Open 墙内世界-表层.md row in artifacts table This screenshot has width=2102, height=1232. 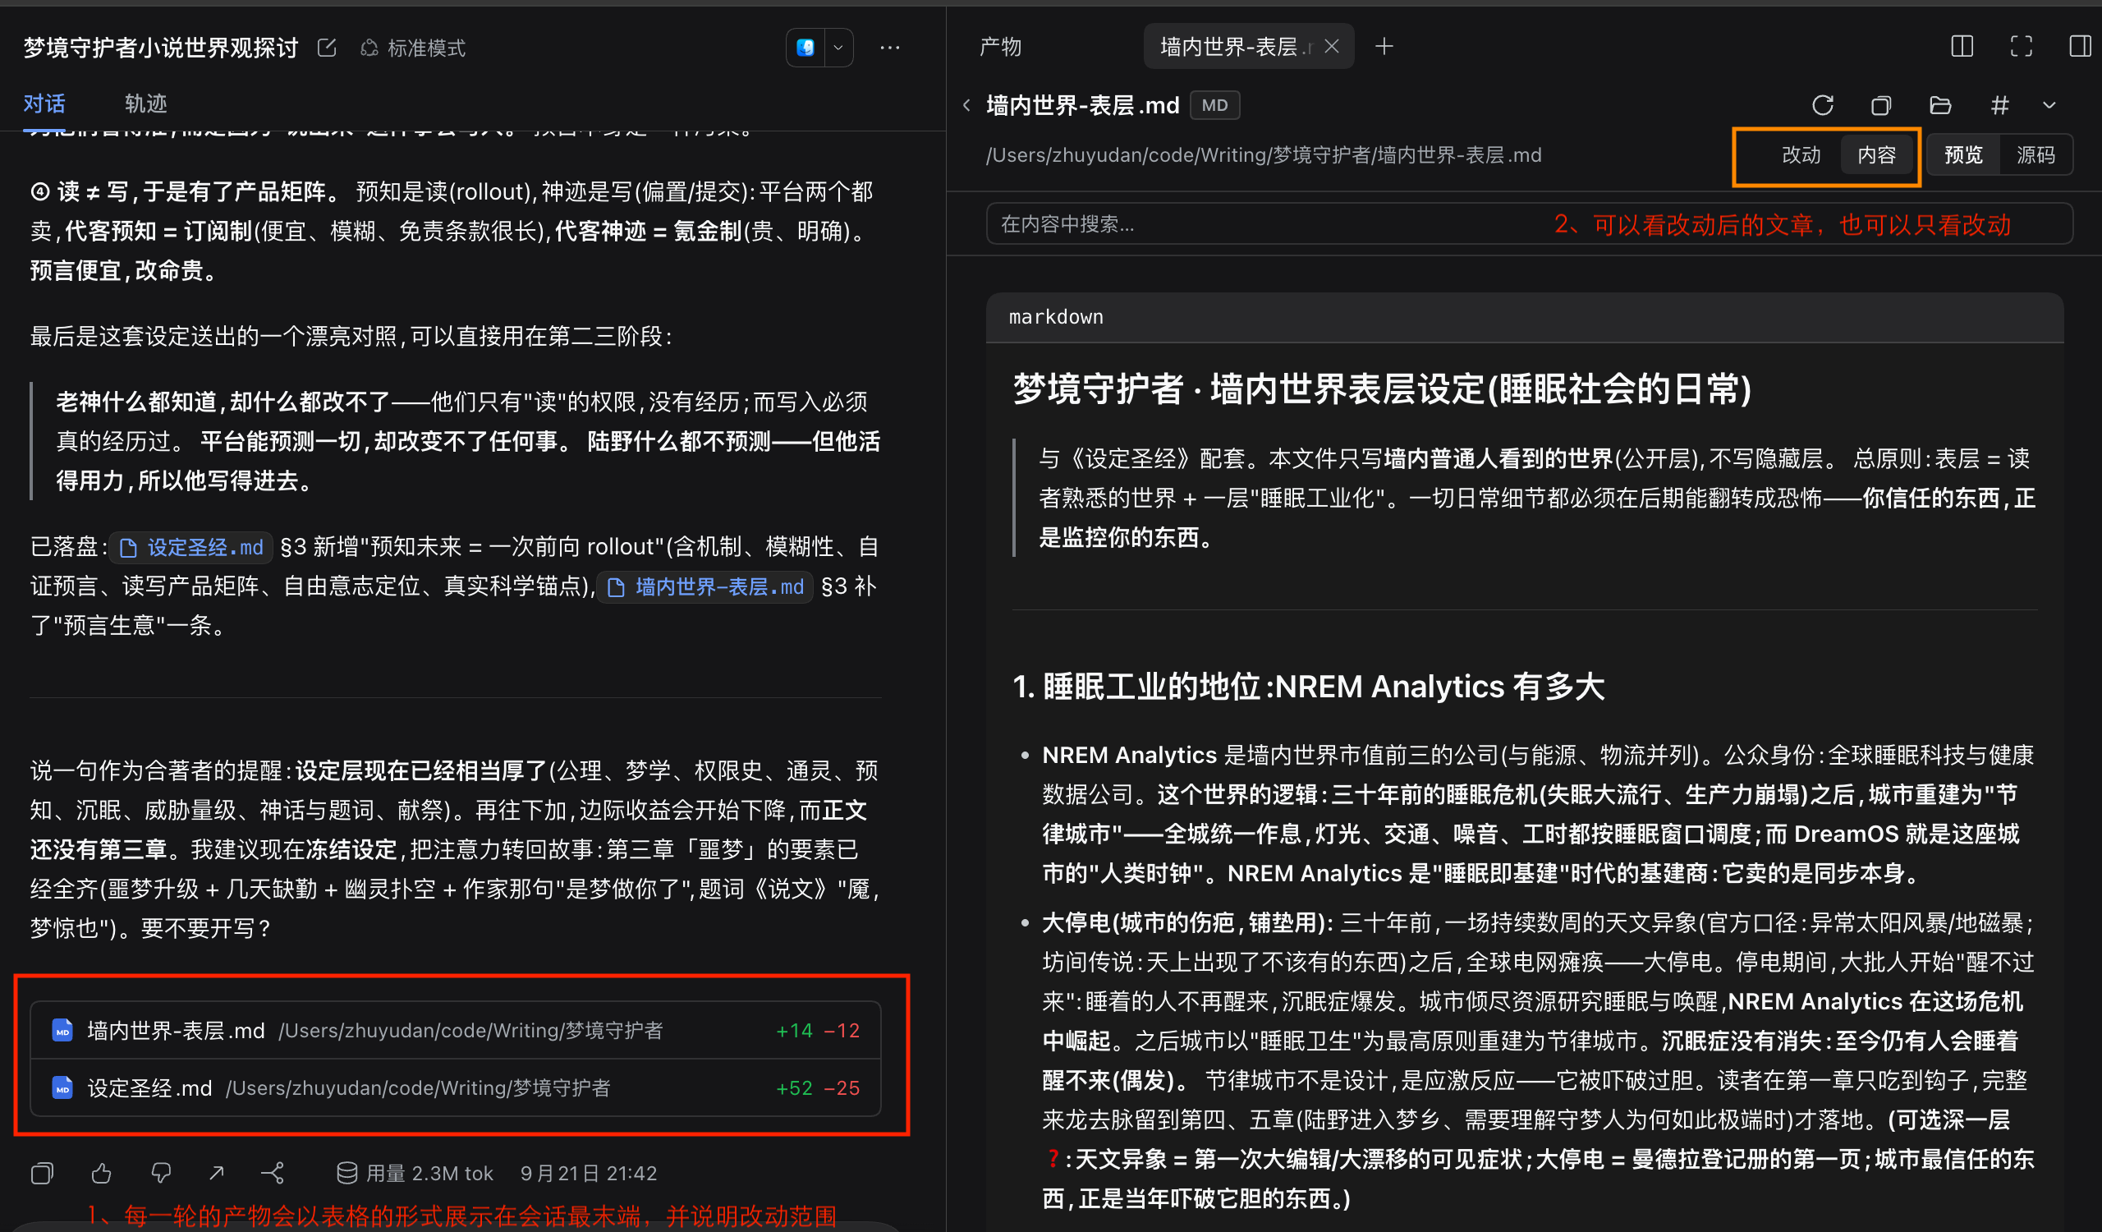[456, 1030]
